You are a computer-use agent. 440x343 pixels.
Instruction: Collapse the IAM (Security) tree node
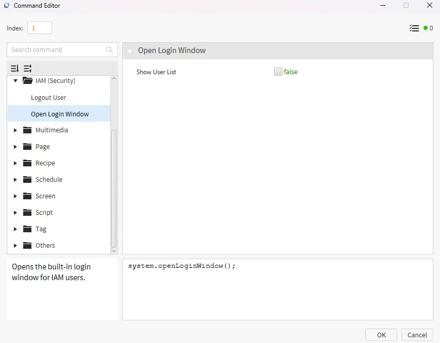pos(15,81)
